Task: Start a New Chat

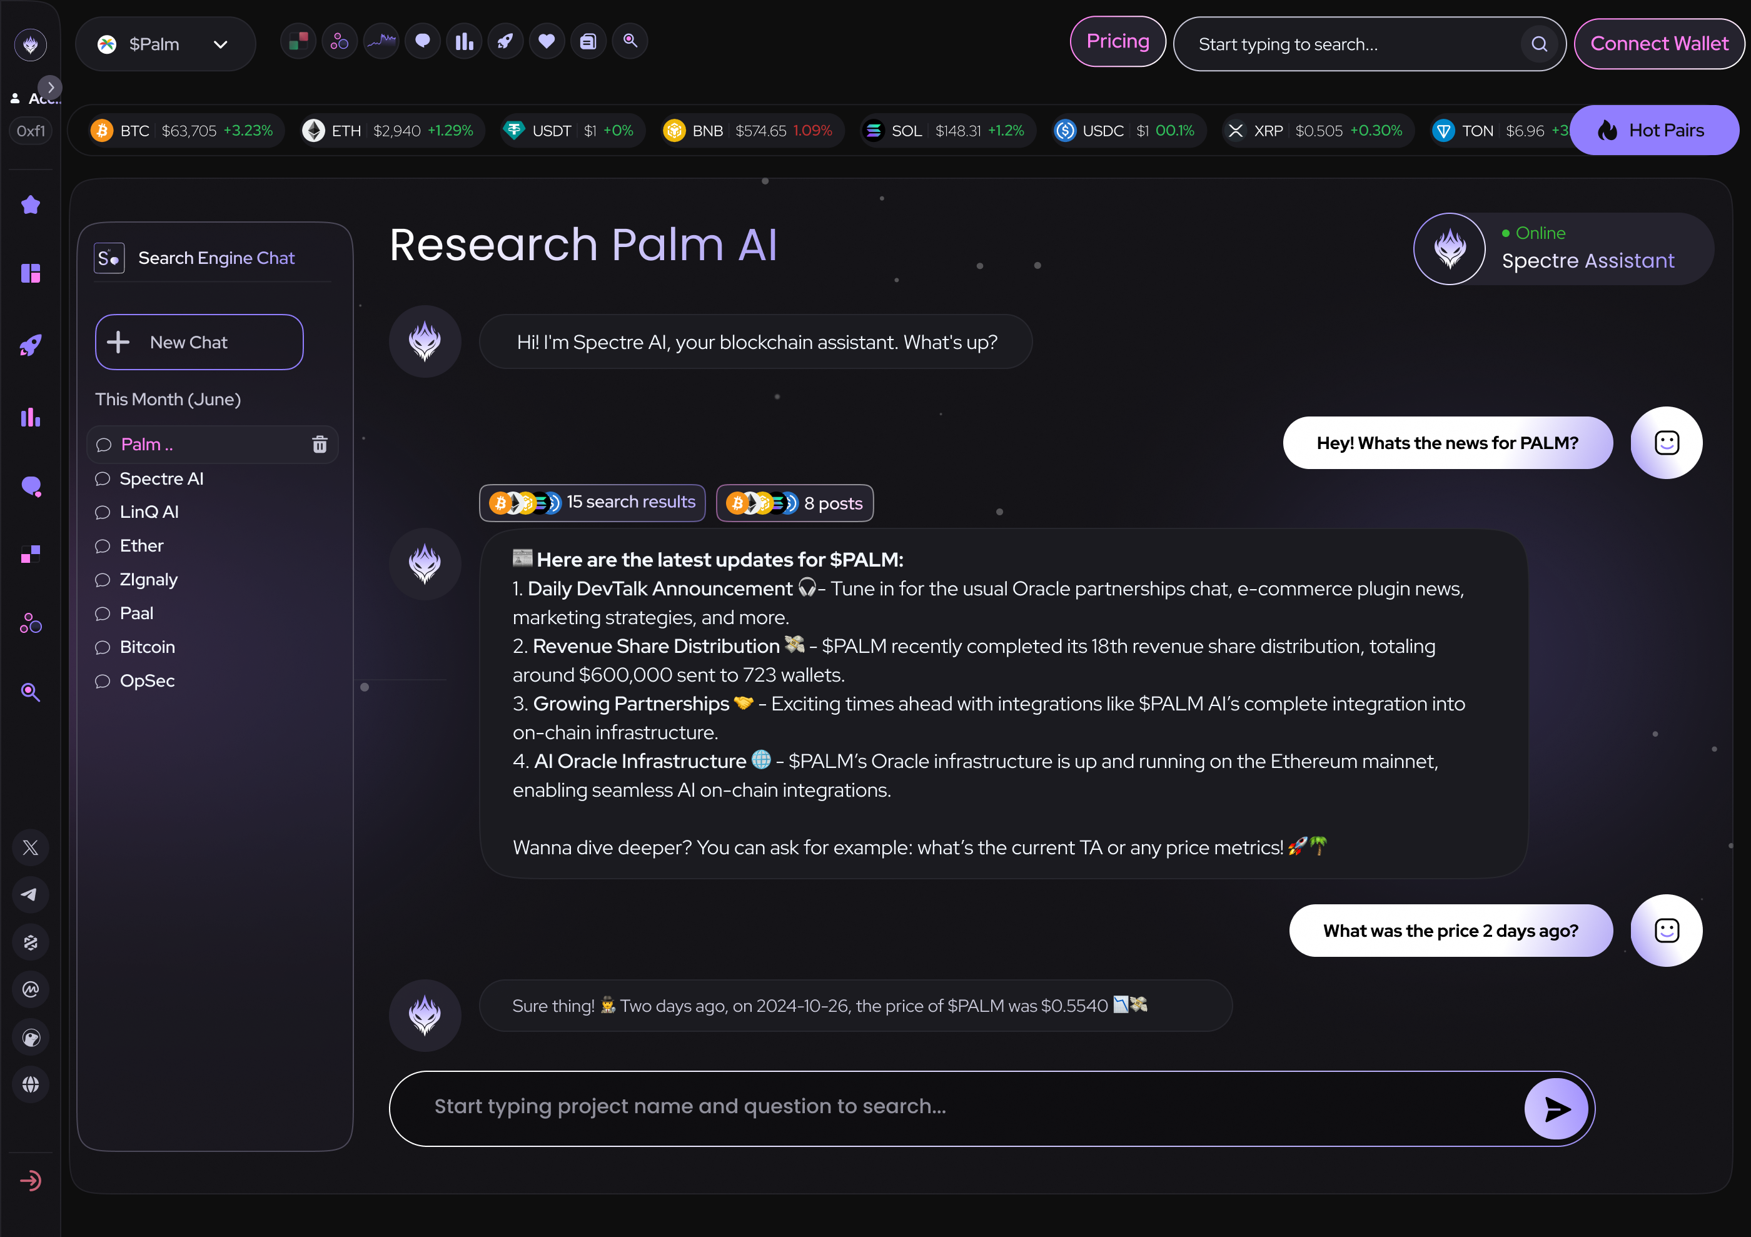Action: [x=199, y=343]
